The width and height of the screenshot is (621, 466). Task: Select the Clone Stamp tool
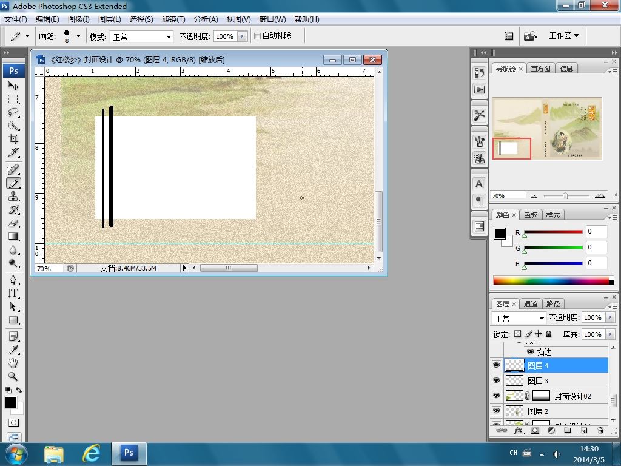coord(13,197)
